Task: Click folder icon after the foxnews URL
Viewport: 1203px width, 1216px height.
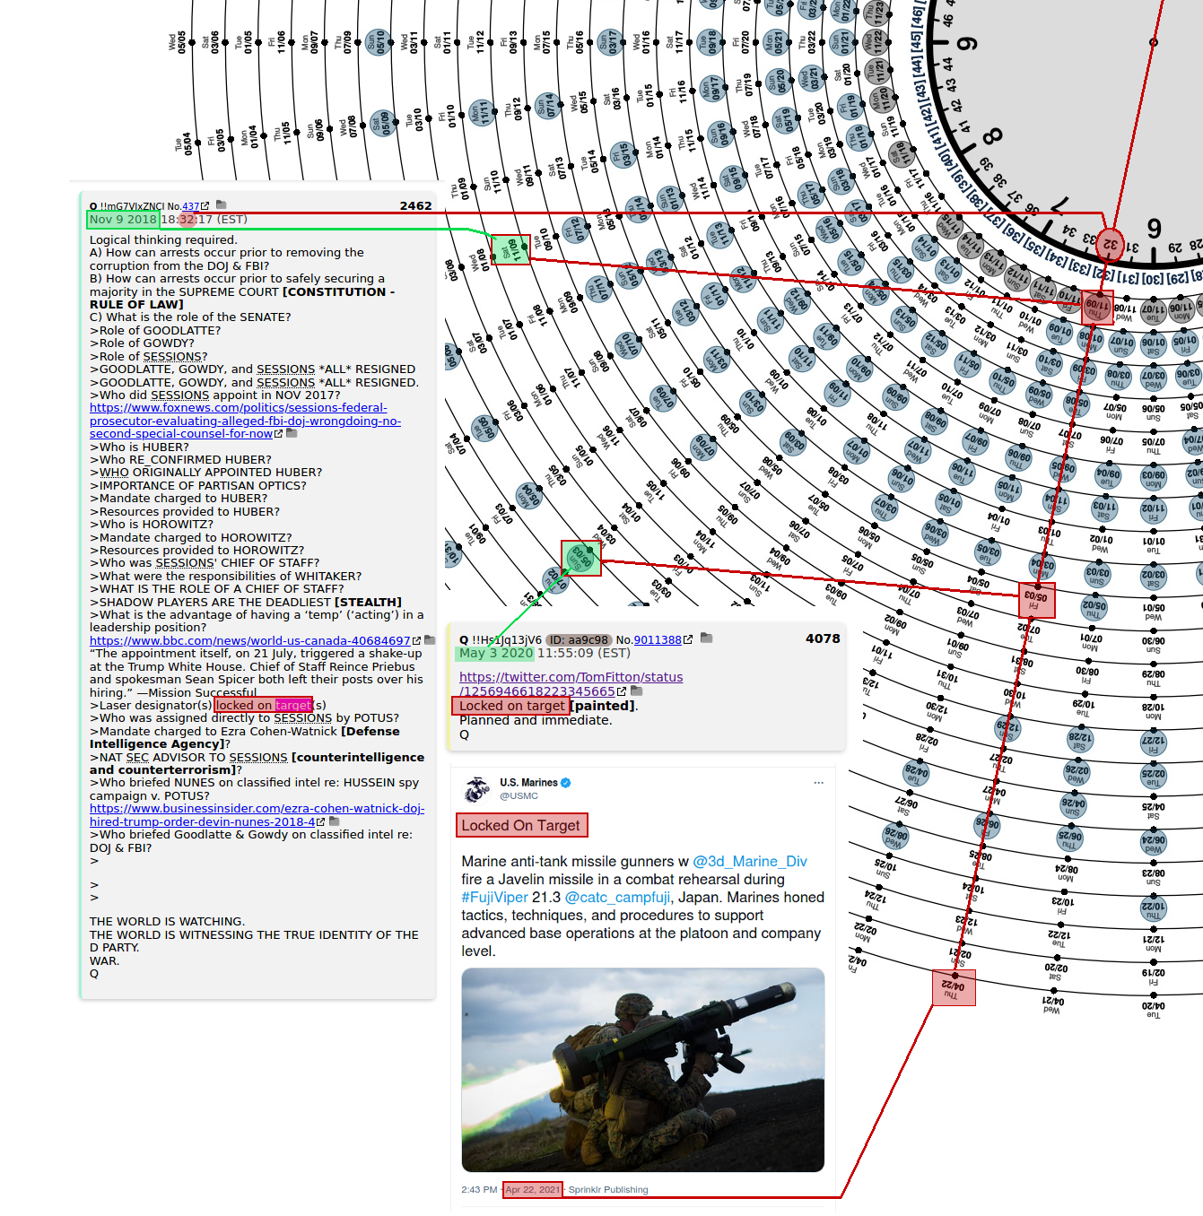Action: [292, 433]
